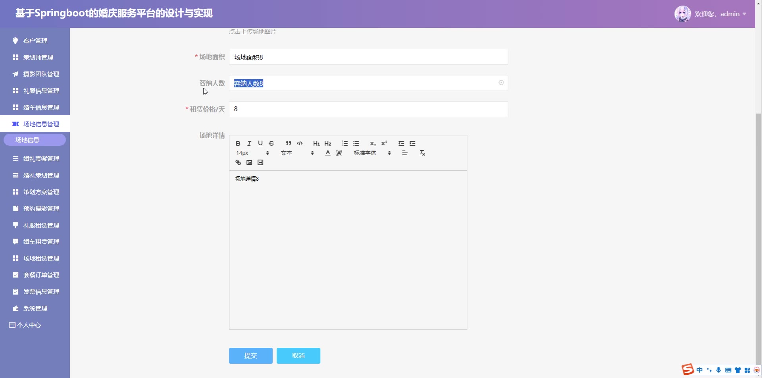The width and height of the screenshot is (762, 378).
Task: Open the Sogou toolbox grid icon
Action: point(747,370)
